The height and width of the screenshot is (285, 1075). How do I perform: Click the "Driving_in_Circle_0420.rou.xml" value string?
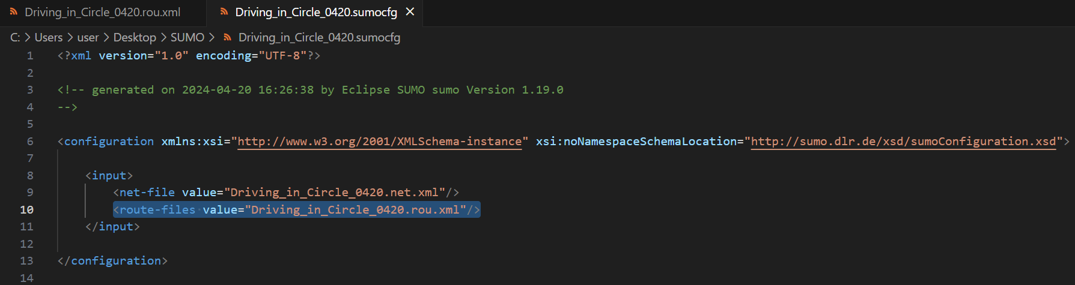(355, 209)
